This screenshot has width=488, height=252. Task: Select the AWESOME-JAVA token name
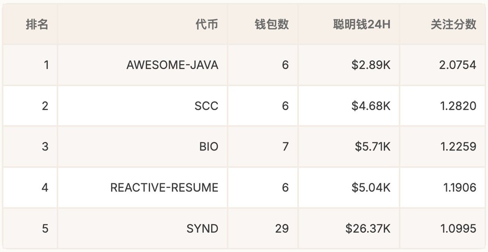[172, 65]
